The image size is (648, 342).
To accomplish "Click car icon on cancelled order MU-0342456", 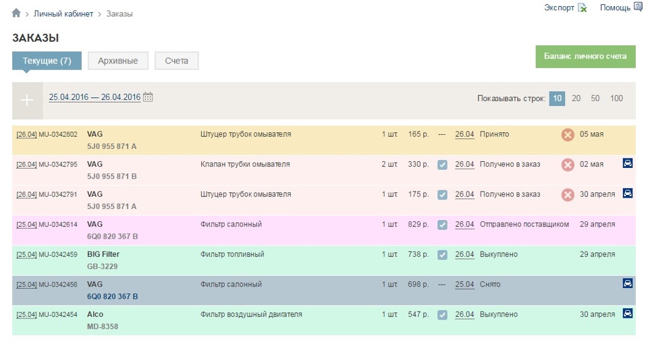I will coord(628,283).
